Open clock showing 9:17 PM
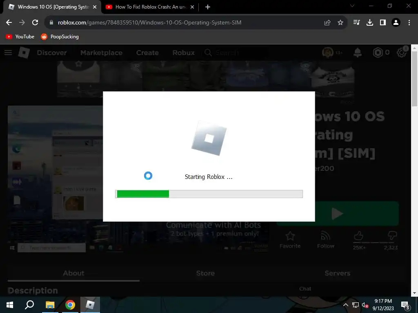This screenshot has width=418, height=313. tap(383, 305)
